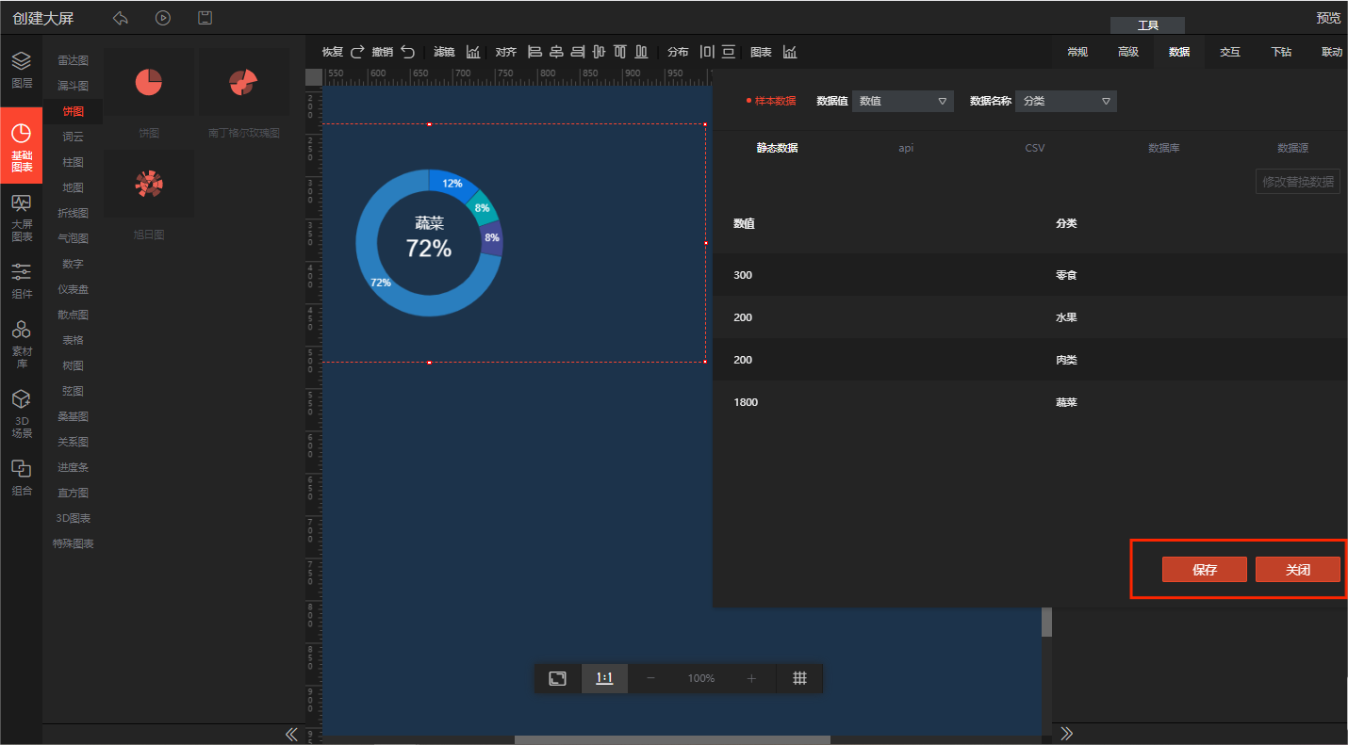
Task: Select the 样本数据 radio option
Action: [x=771, y=101]
